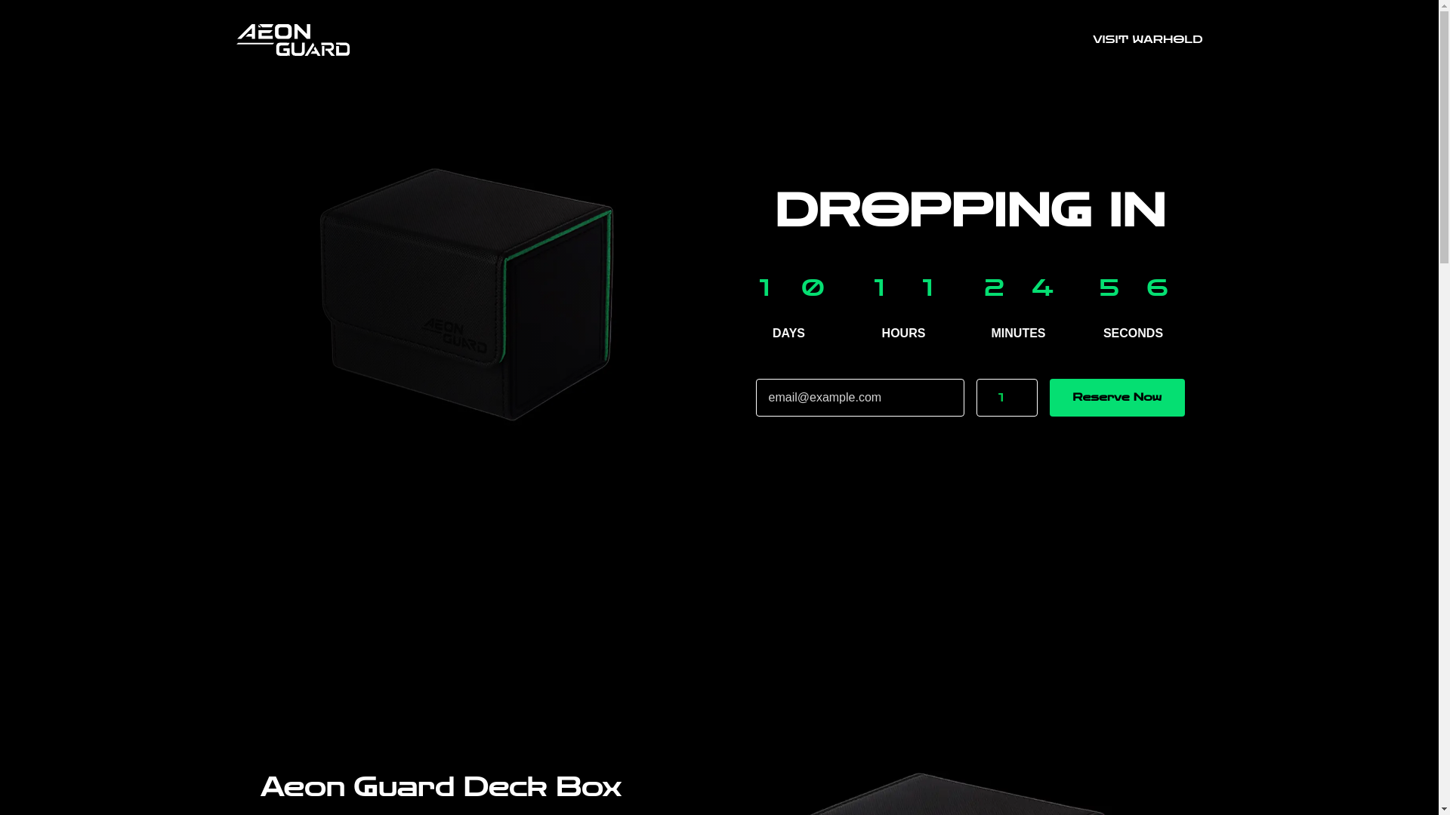Click the MINUTES countdown label
This screenshot has width=1450, height=815.
[x=1018, y=333]
